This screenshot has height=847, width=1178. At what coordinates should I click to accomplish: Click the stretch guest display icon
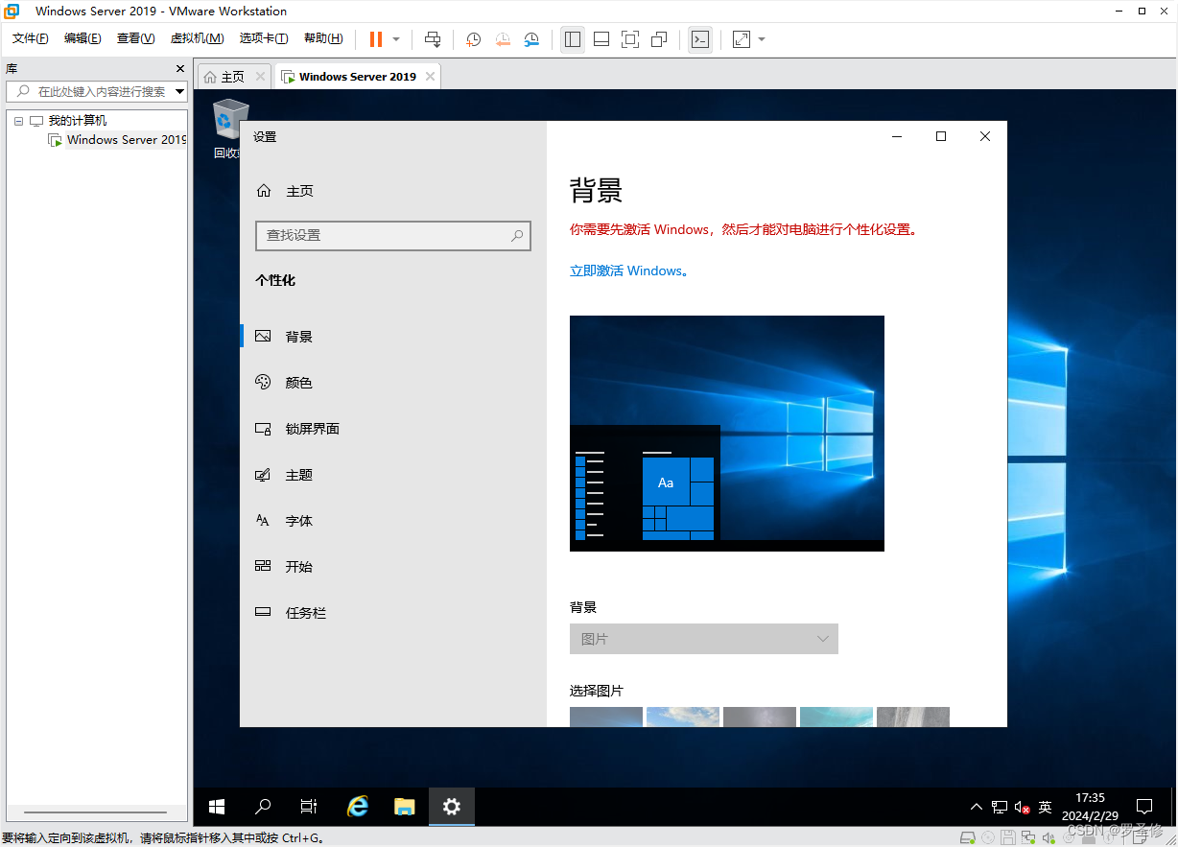click(x=742, y=39)
